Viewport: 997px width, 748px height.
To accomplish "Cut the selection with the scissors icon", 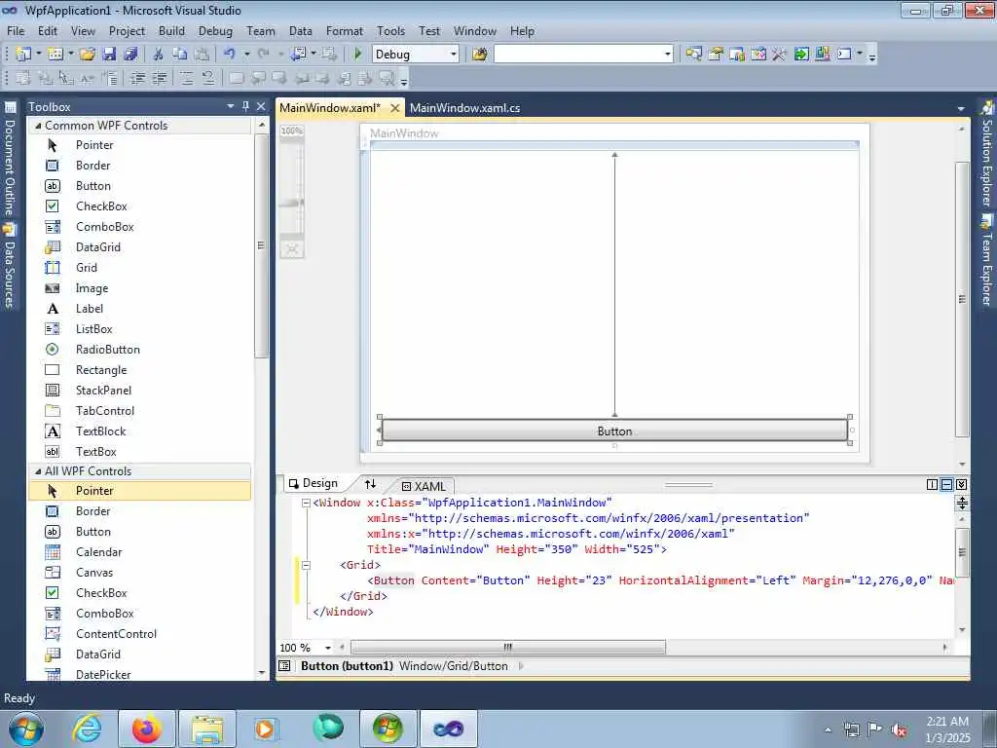I will coord(159,55).
